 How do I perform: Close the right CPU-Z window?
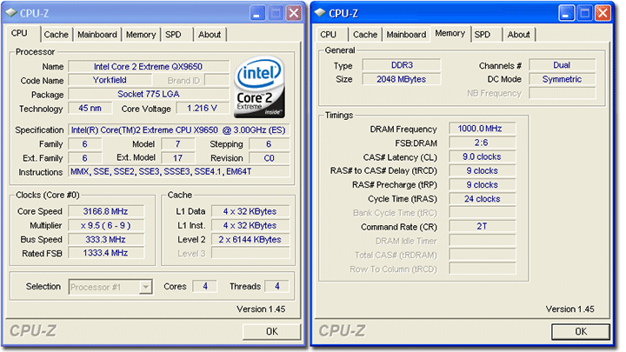click(x=603, y=13)
